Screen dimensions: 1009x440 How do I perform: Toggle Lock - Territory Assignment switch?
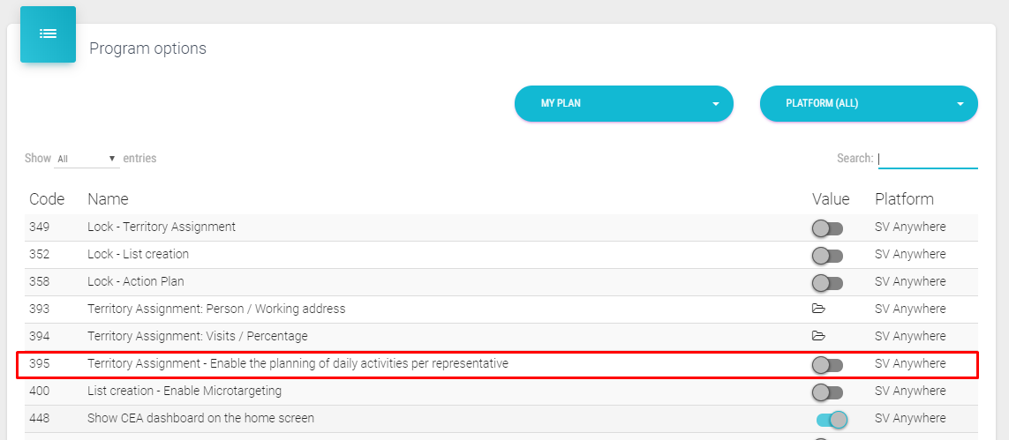(827, 228)
